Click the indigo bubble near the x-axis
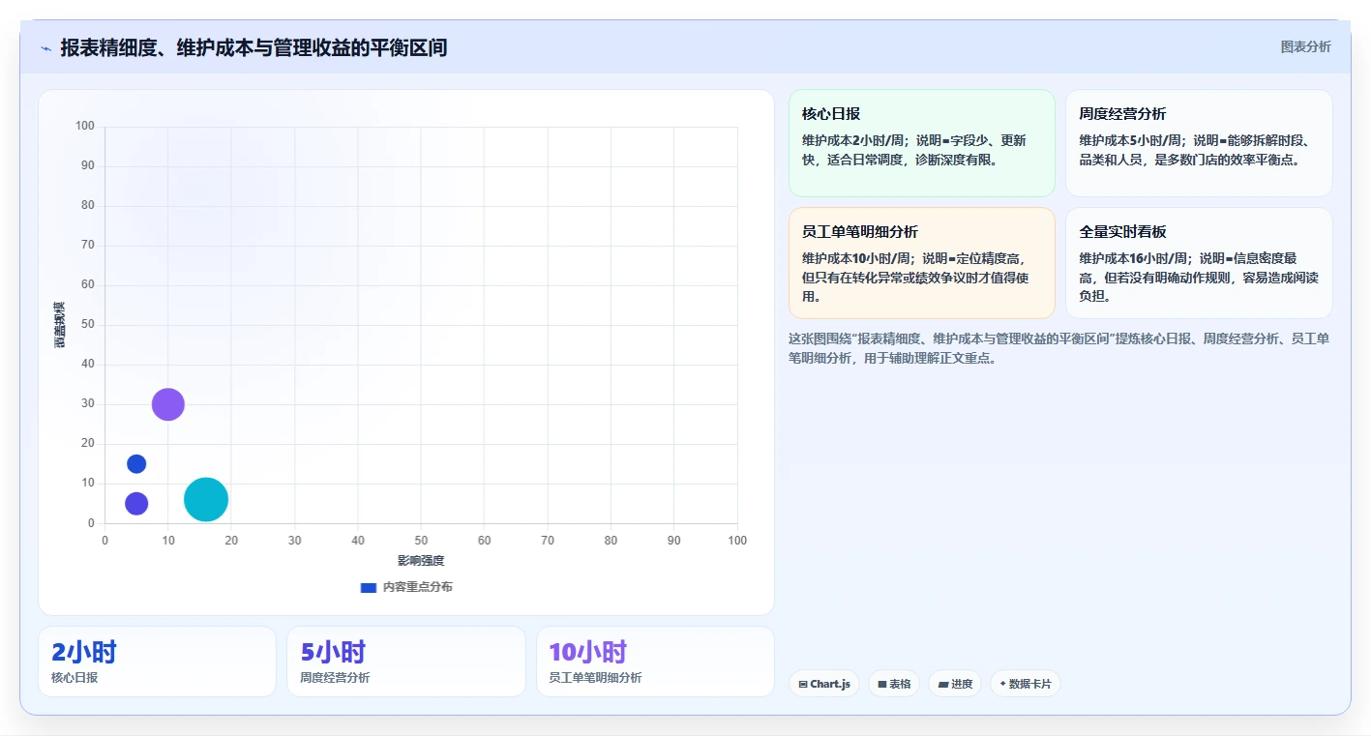The height and width of the screenshot is (736, 1371). [x=136, y=504]
